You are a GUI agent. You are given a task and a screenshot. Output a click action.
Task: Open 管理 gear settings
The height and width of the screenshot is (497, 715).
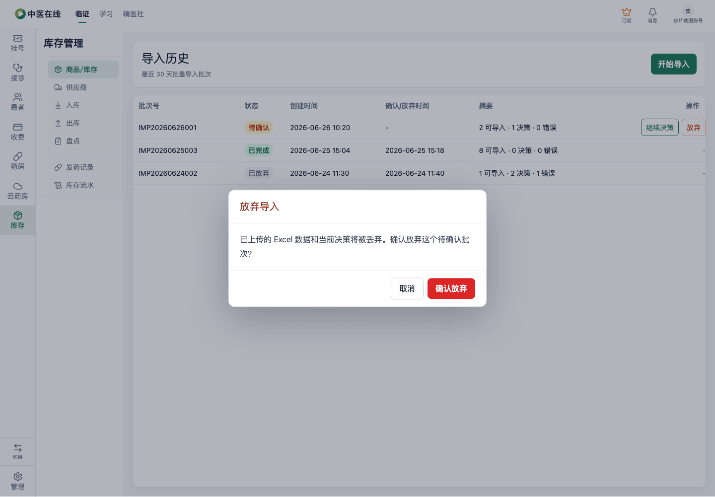[x=18, y=481]
